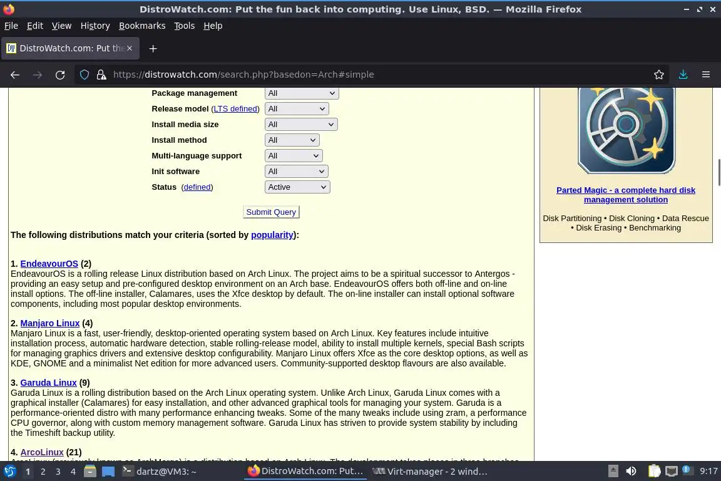Open the File menu
721x481 pixels.
point(11,26)
